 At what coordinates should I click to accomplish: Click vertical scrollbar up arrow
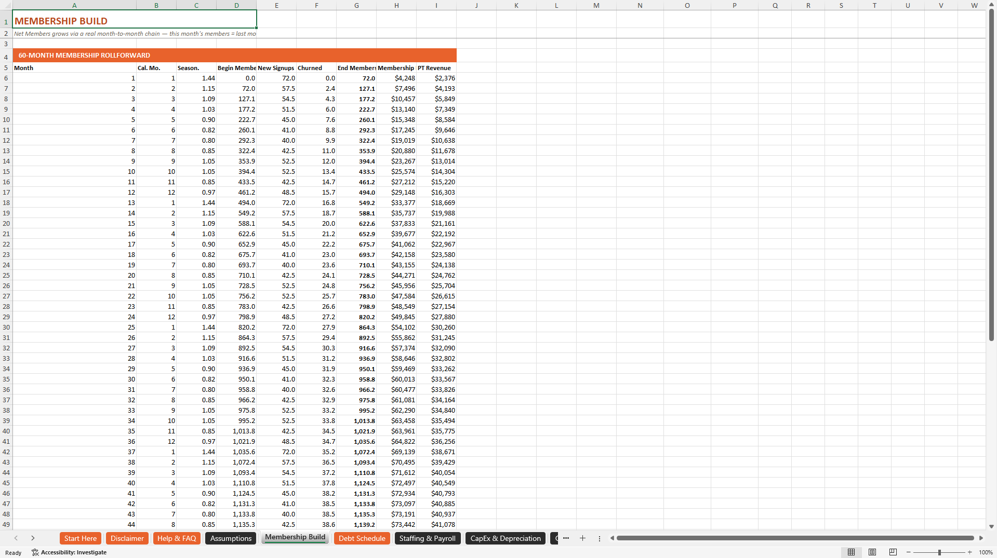(991, 5)
